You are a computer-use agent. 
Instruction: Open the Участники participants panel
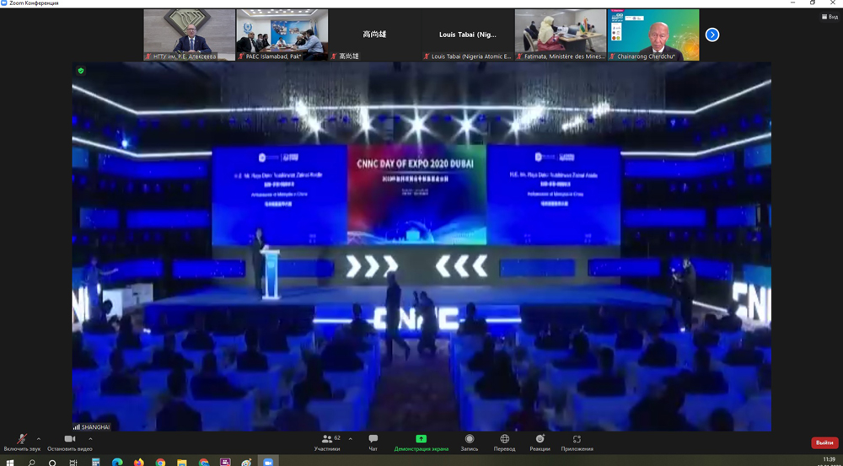[327, 443]
